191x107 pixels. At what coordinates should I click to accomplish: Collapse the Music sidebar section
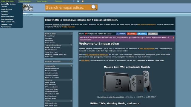[71, 101]
